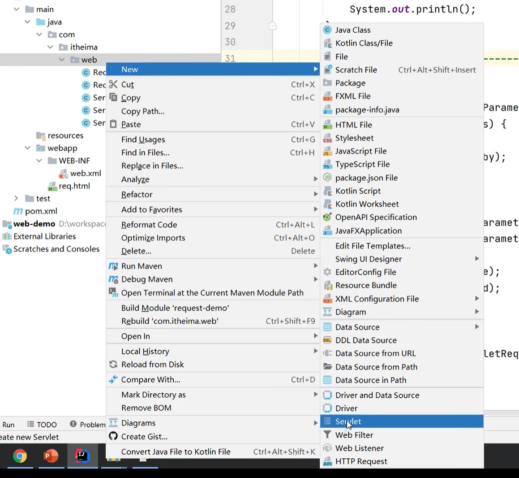Click the Resource Bundle icon
Screen dimensions: 519x478
pos(327,285)
